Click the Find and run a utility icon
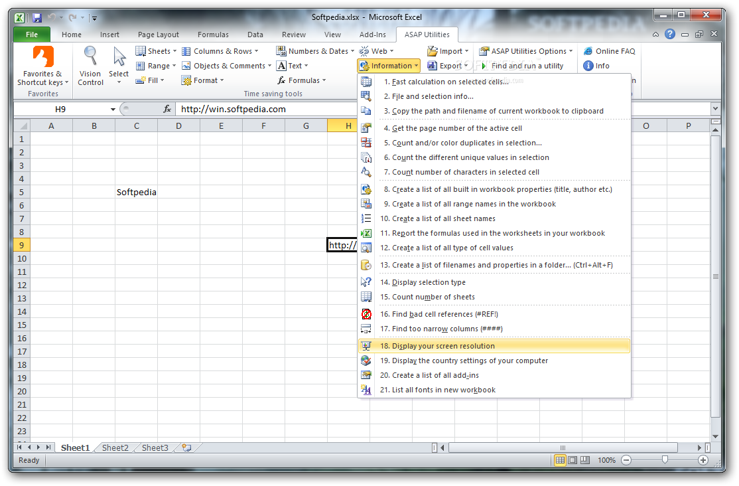Image resolution: width=739 pixels, height=486 pixels. (x=484, y=66)
